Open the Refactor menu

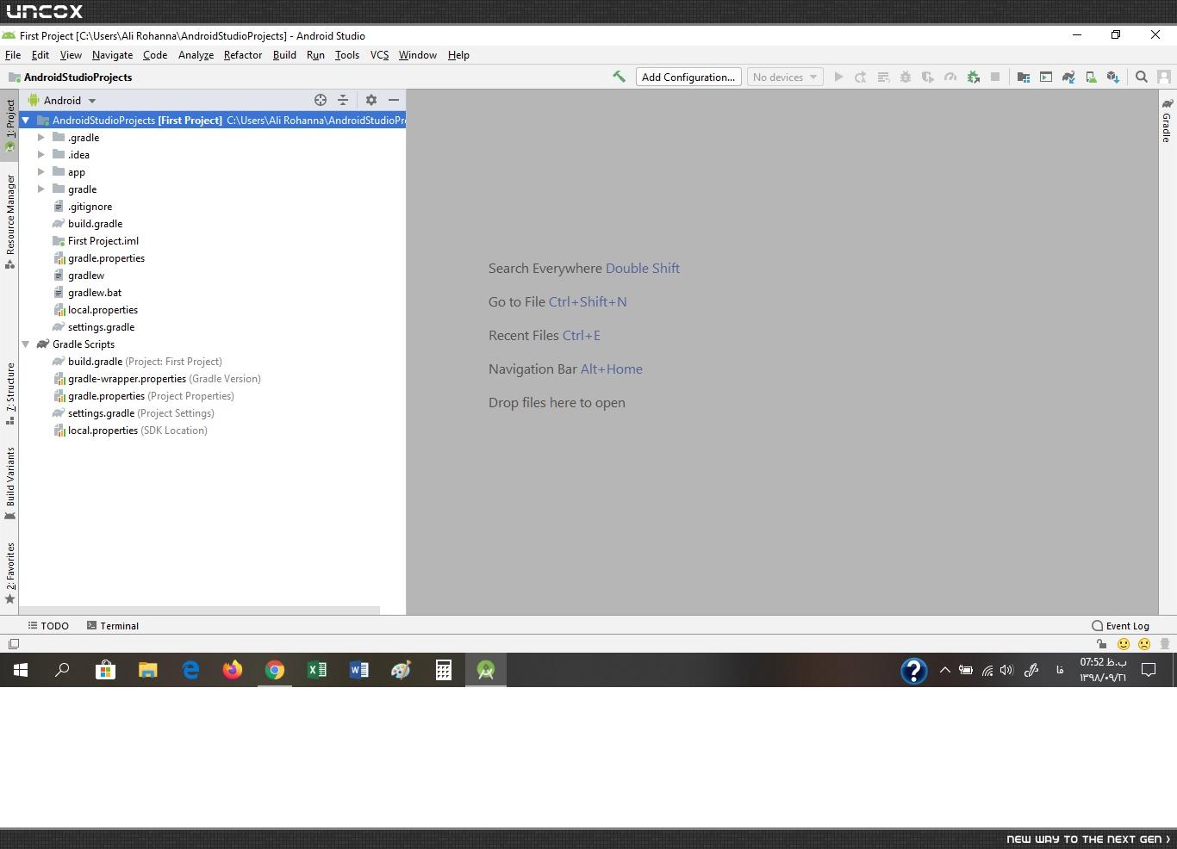click(x=243, y=54)
